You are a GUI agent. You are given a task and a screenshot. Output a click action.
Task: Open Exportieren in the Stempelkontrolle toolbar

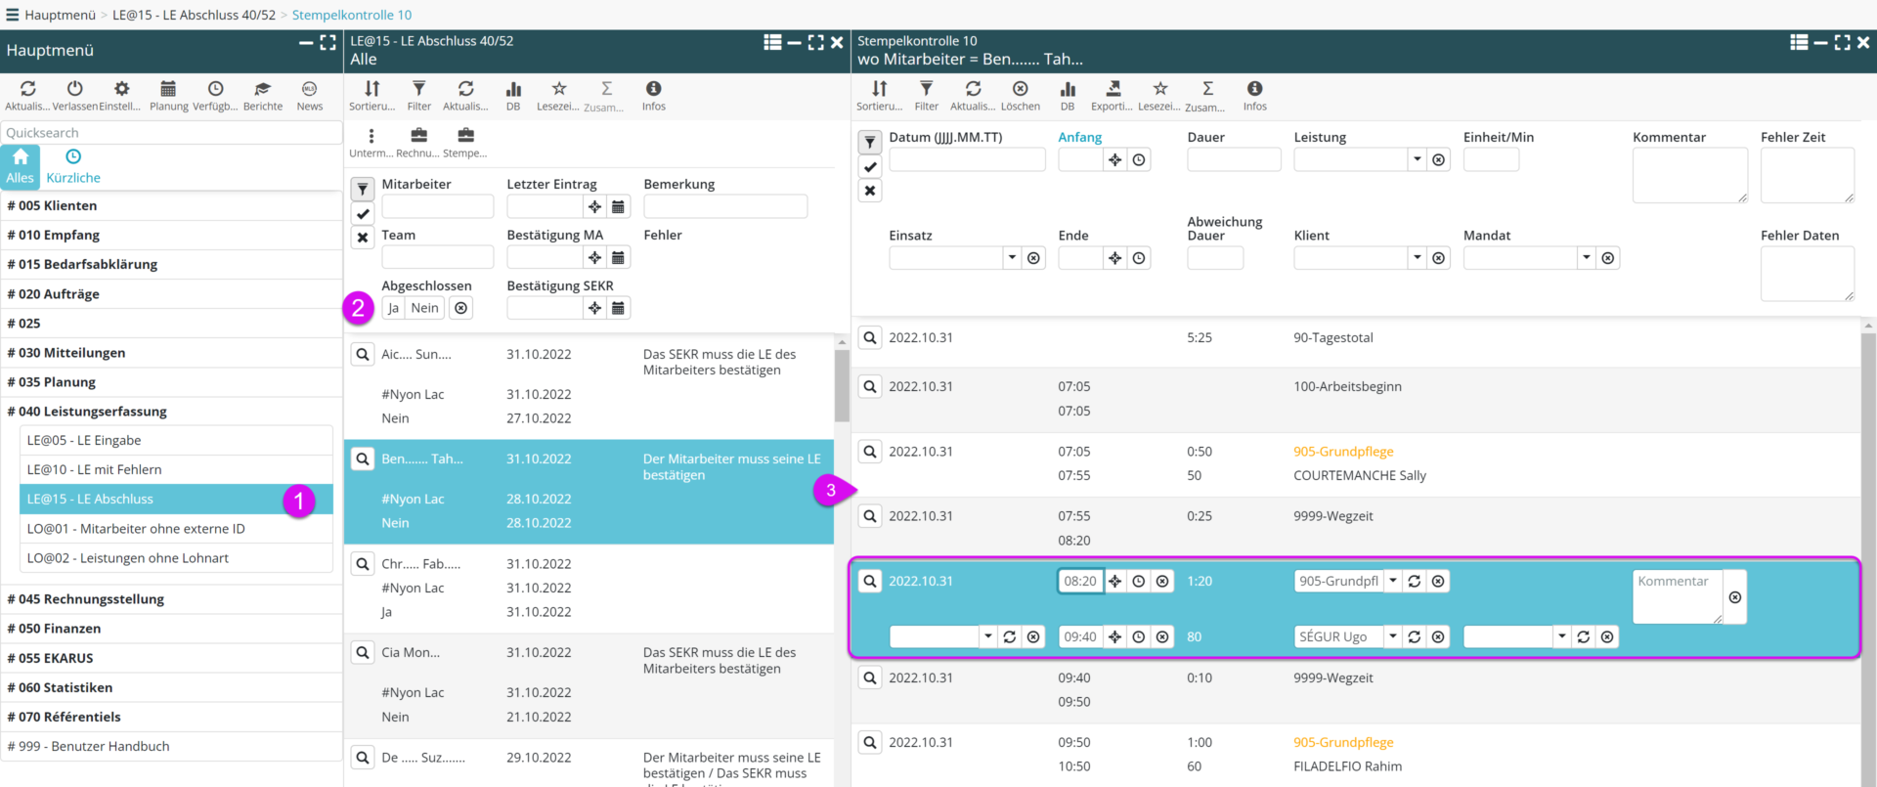tap(1113, 89)
